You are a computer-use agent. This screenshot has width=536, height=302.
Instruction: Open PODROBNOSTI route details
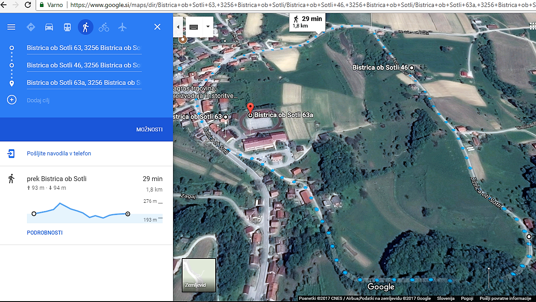(x=45, y=233)
